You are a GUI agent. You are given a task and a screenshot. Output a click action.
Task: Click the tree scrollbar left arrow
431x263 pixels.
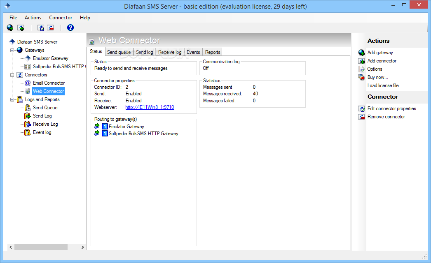[x=11, y=247]
